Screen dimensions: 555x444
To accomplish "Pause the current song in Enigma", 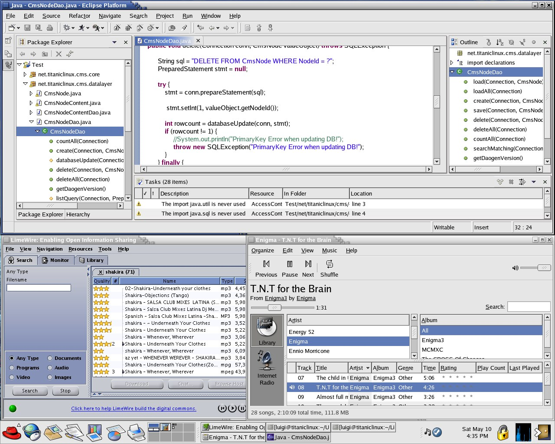I will click(x=290, y=264).
